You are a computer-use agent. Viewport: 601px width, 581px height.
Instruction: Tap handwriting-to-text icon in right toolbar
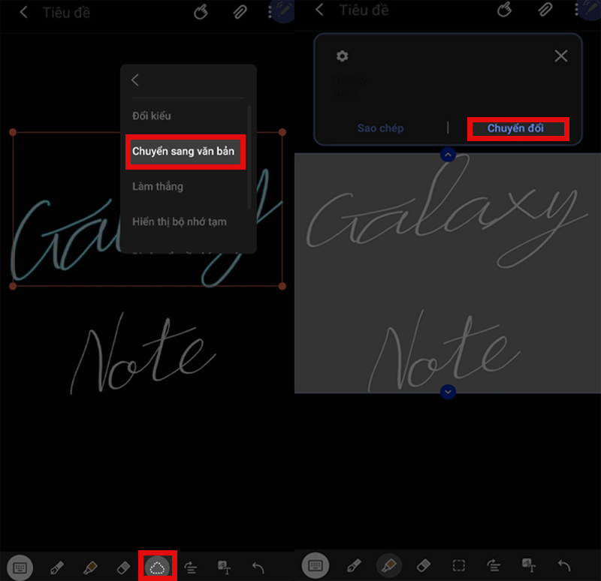530,565
